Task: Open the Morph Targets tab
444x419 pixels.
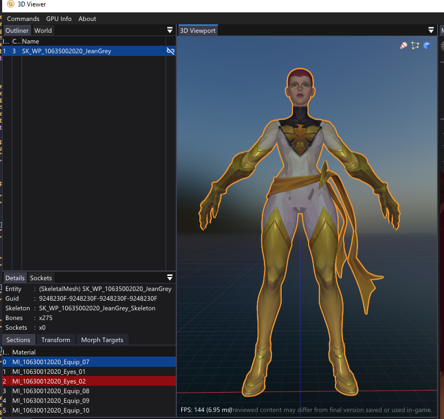Action: (x=102, y=340)
